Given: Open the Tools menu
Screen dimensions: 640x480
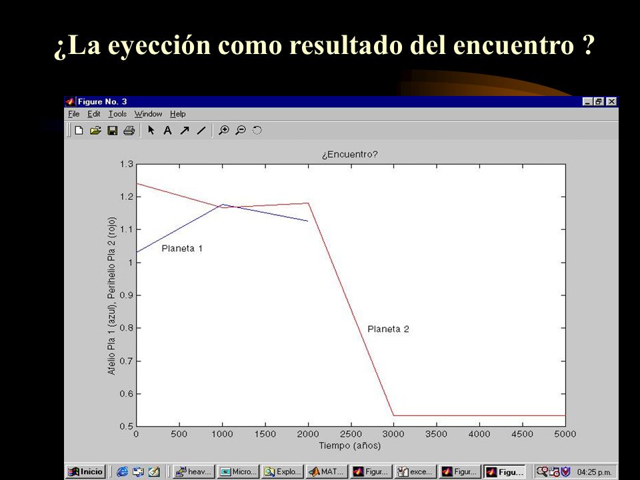Looking at the screenshot, I should pos(117,114).
